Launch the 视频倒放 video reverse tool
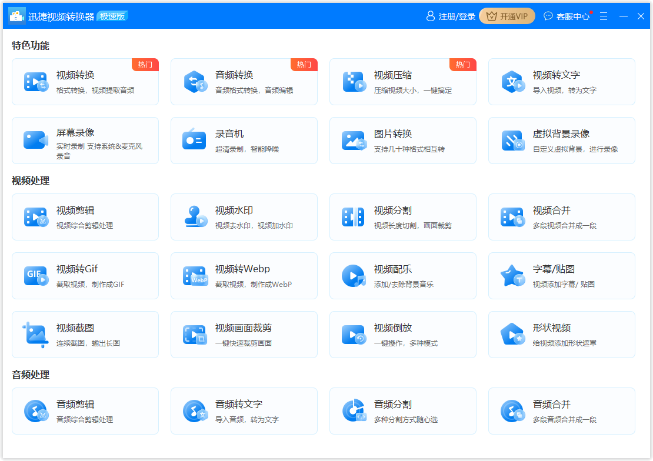Image resolution: width=653 pixels, height=461 pixels. pos(403,335)
